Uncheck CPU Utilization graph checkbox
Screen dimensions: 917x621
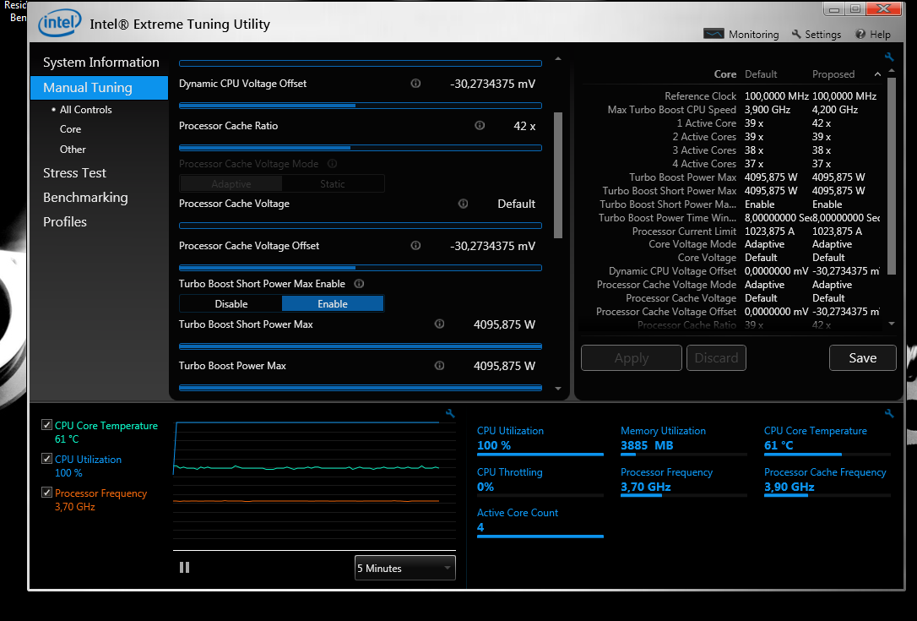coord(46,459)
